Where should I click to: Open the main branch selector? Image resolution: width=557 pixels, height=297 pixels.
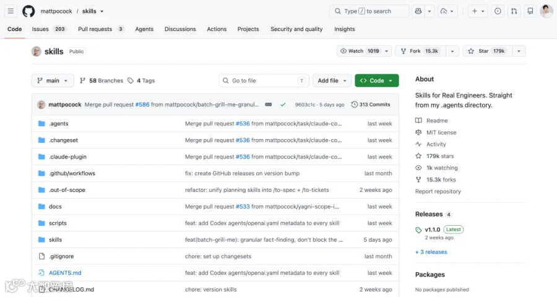[x=53, y=80]
